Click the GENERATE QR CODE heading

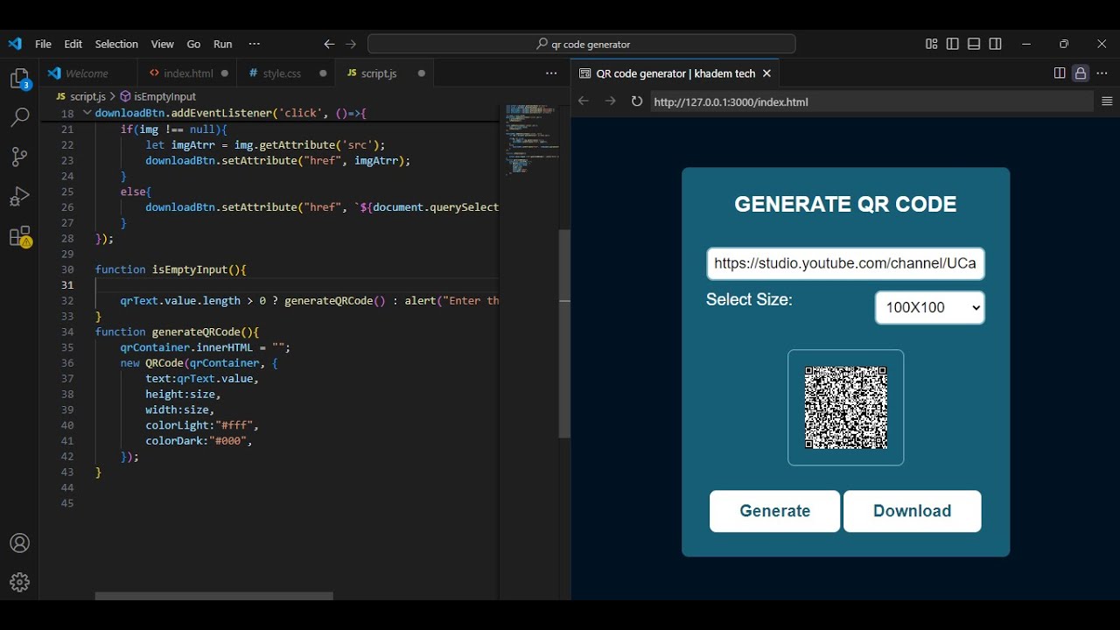pos(845,204)
